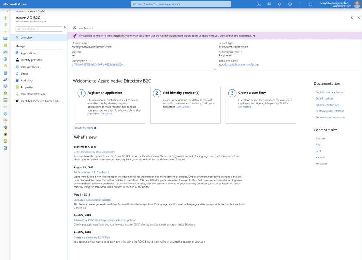Open Security Center shield icon
Image resolution: width=362 pixels, height=260 pixels.
(x=5, y=134)
